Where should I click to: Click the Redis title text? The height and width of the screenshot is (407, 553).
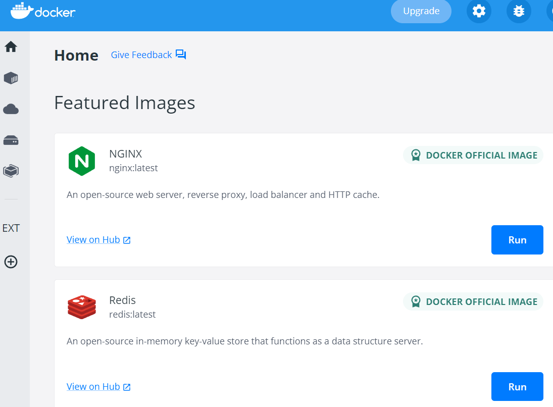pos(122,300)
